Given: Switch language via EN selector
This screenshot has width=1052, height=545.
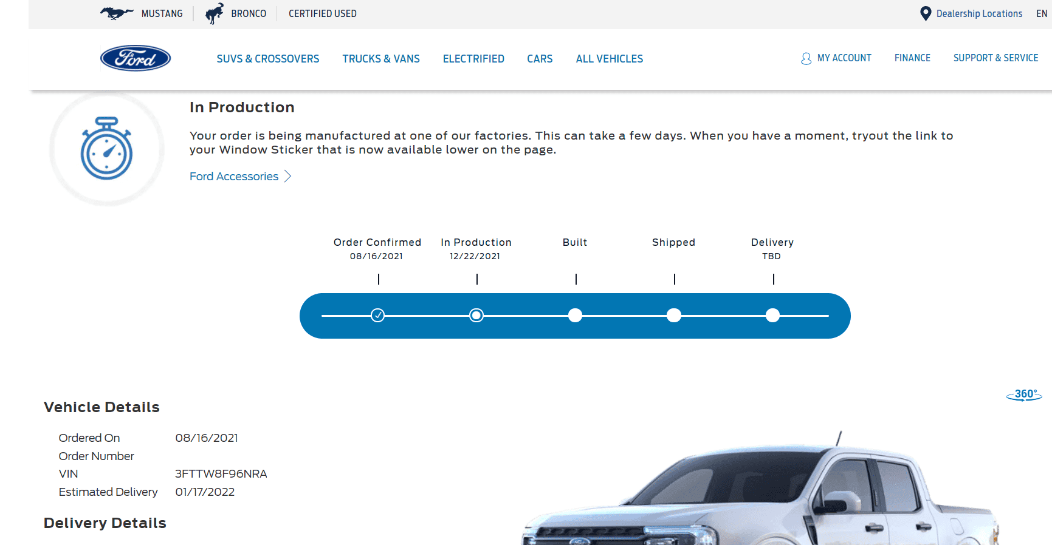Looking at the screenshot, I should (x=1042, y=13).
